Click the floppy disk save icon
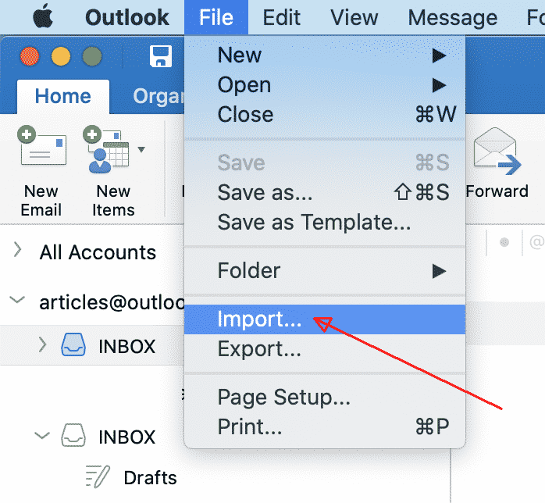The height and width of the screenshot is (503, 545). 161,56
